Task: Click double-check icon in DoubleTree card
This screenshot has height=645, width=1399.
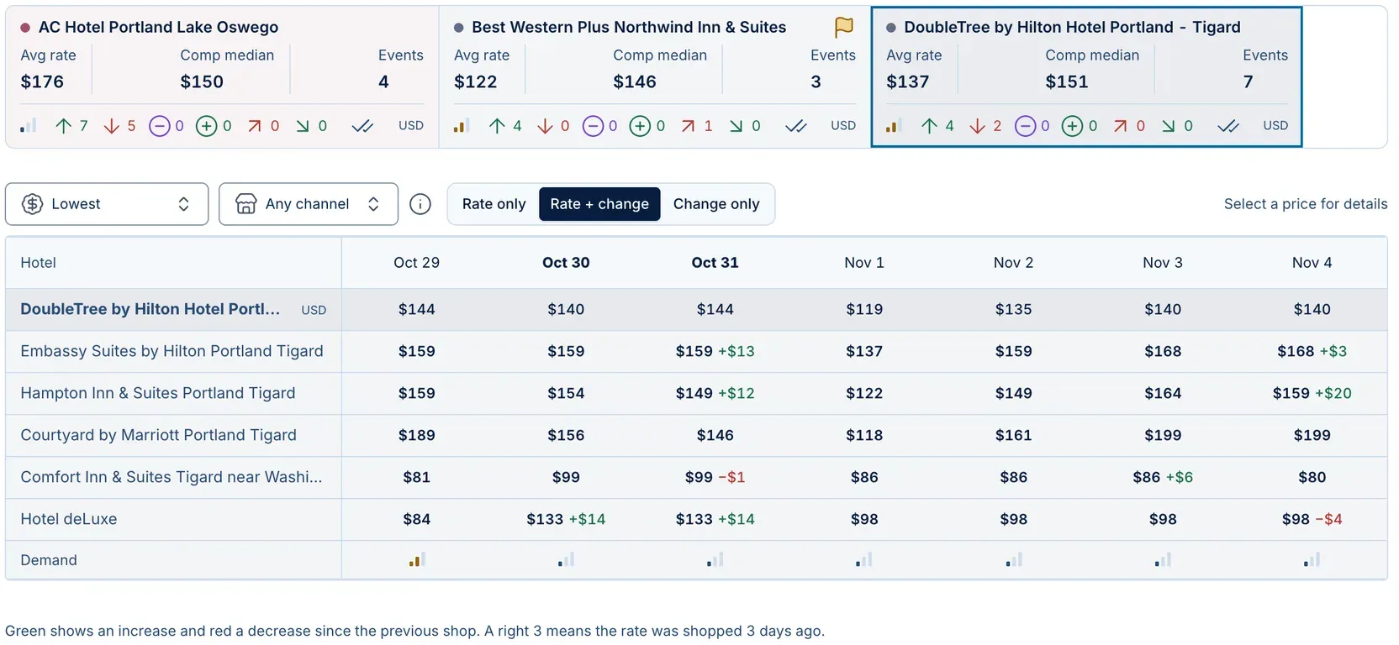Action: (x=1227, y=126)
